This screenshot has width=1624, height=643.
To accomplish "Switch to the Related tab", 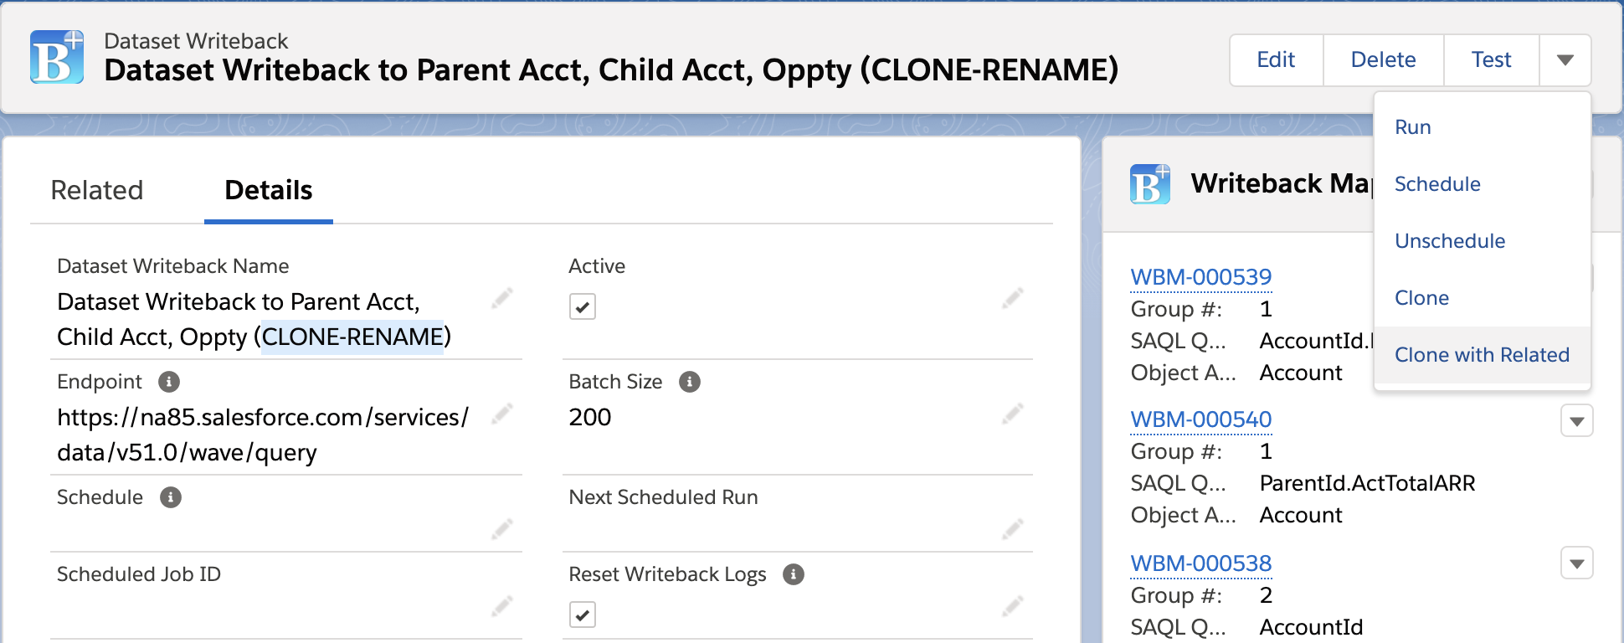I will [x=97, y=191].
